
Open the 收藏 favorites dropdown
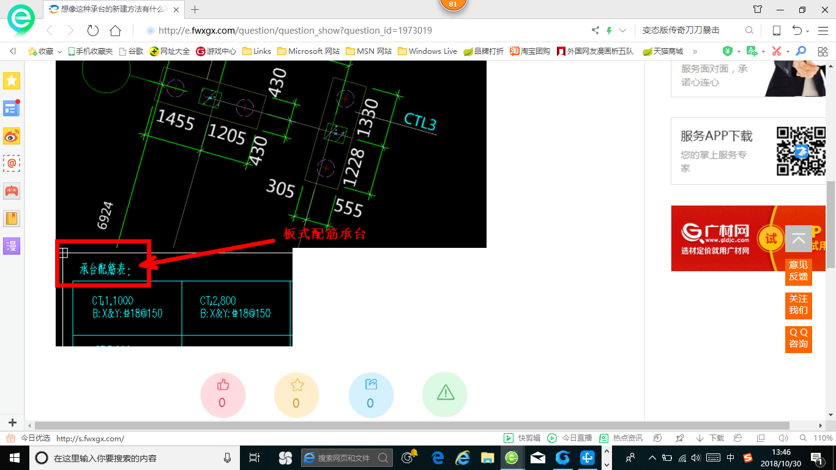[45, 51]
